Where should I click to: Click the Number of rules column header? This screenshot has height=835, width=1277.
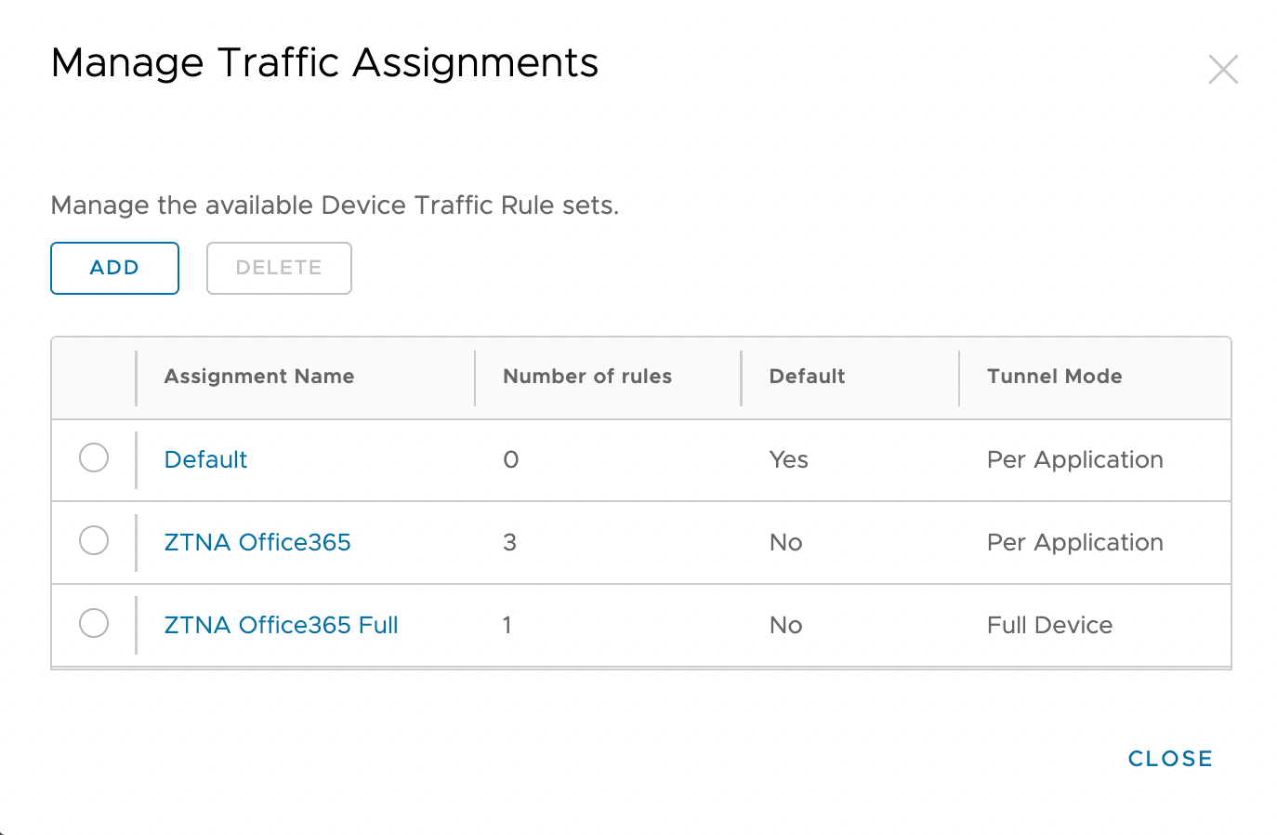(587, 376)
